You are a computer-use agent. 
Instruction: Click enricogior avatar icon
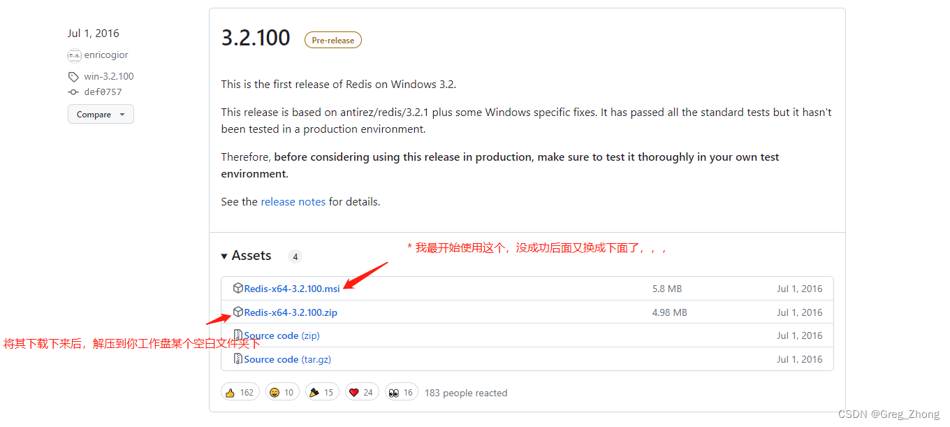coord(74,55)
